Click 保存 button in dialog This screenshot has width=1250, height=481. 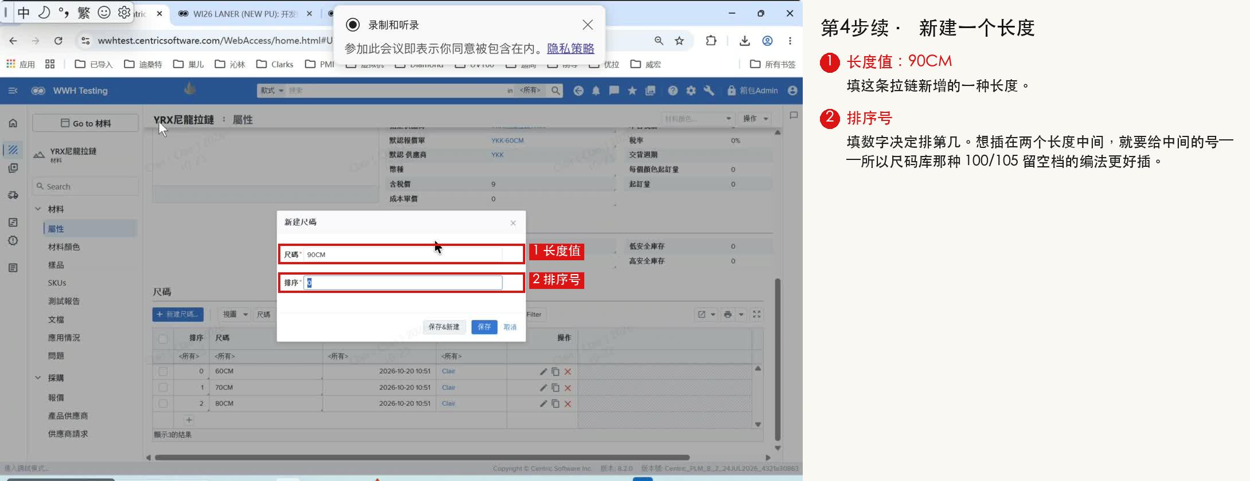click(484, 327)
